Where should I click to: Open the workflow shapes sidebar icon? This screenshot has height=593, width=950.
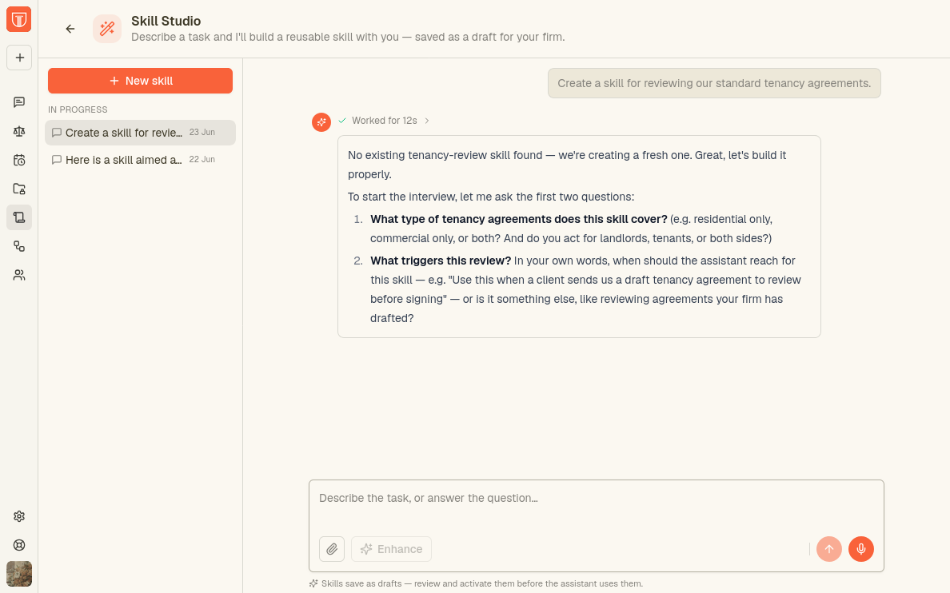click(19, 246)
